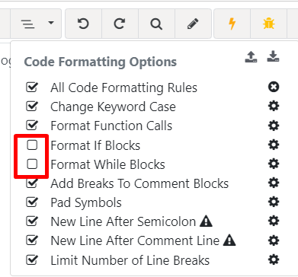The image size is (298, 277).
Task: Expand the format code dropdown arrow
Action: (x=51, y=23)
